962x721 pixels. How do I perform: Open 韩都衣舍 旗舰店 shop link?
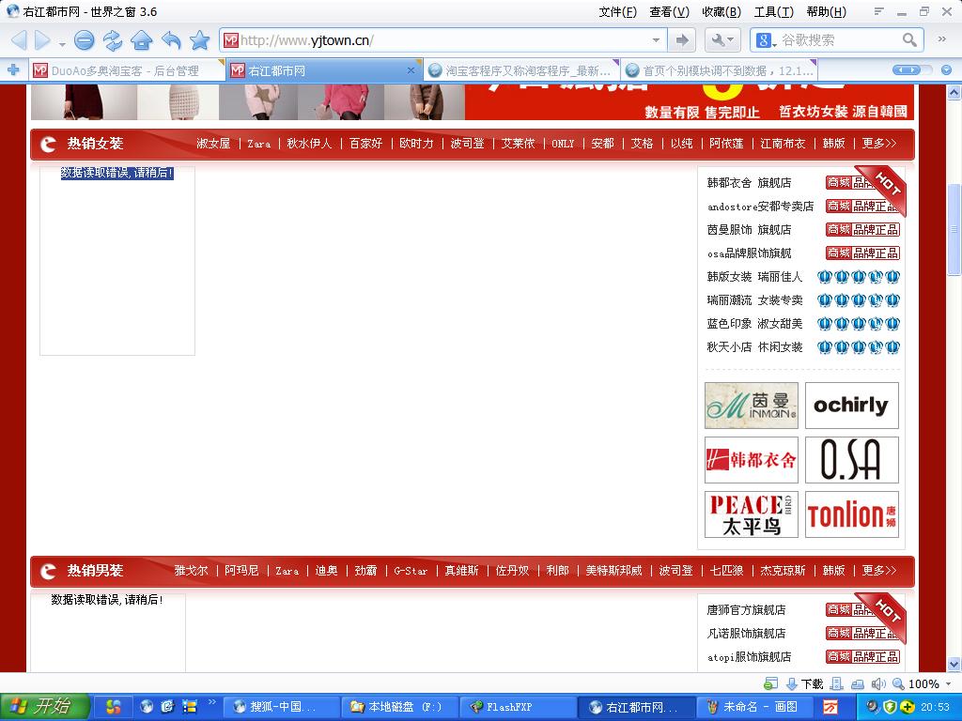click(x=749, y=183)
